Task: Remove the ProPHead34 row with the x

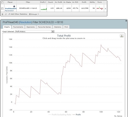Action: tap(105, 8)
